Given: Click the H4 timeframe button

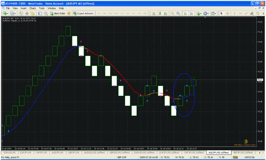Looking at the screenshot, I should pos(128,14).
